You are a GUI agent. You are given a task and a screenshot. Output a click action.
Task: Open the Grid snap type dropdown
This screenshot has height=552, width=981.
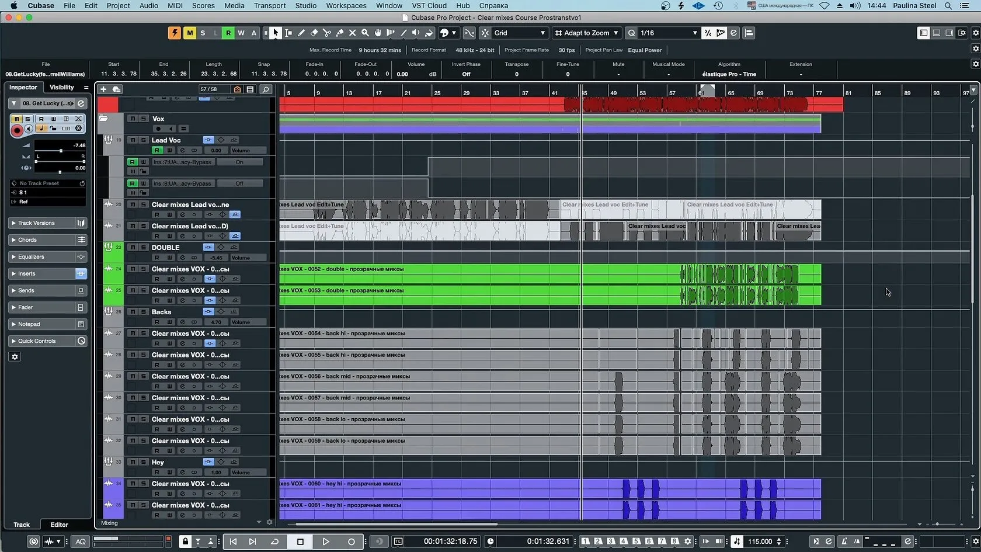[x=519, y=33]
